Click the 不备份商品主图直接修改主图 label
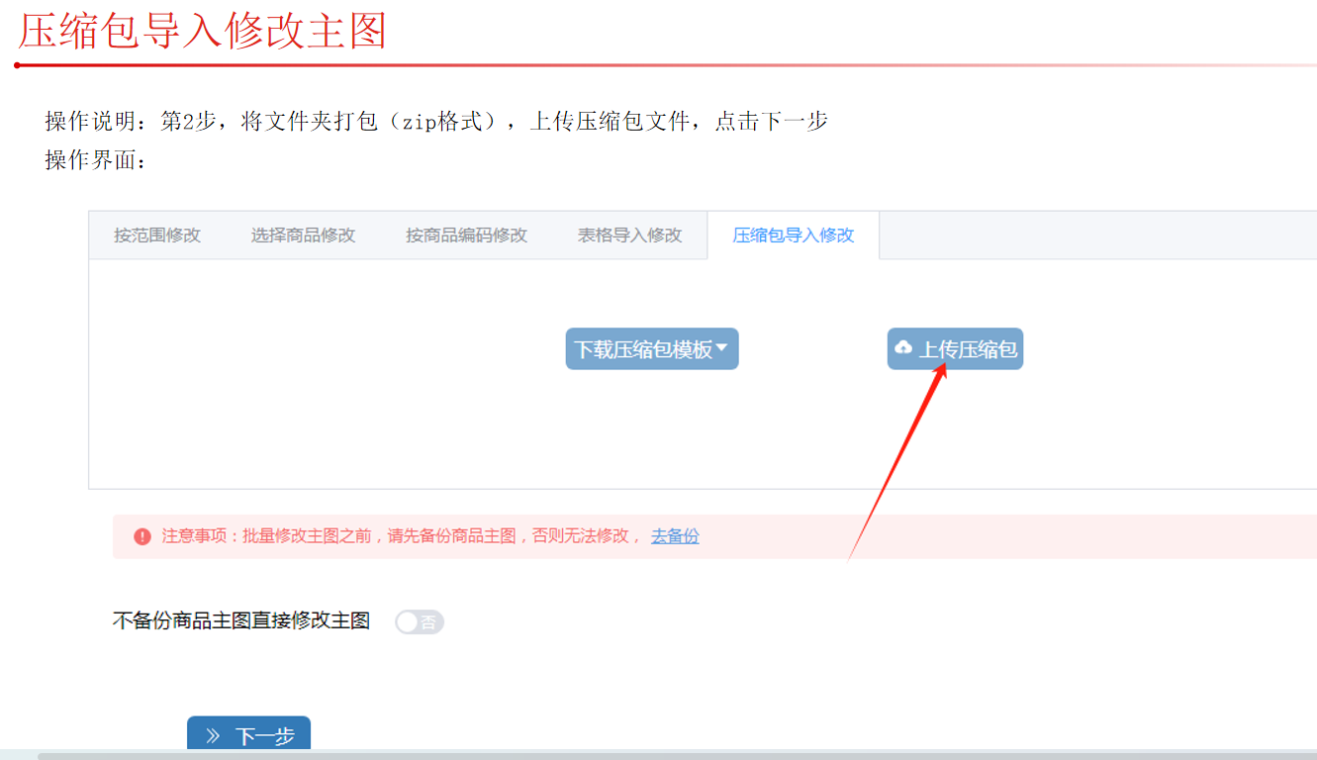The width and height of the screenshot is (1317, 760). [241, 621]
